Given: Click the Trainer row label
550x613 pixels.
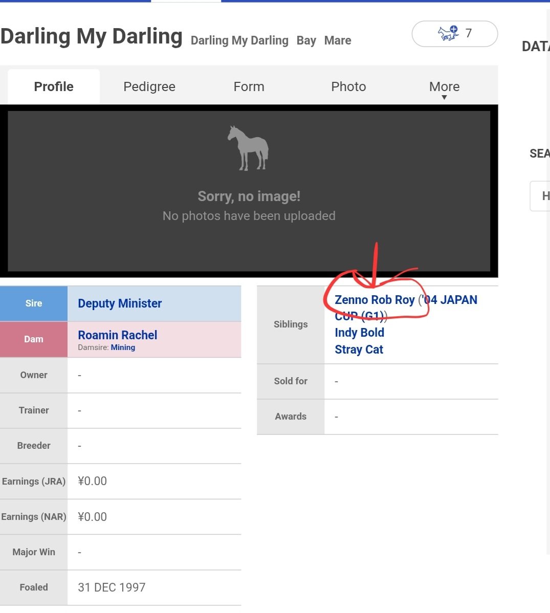Looking at the screenshot, I should [x=34, y=410].
